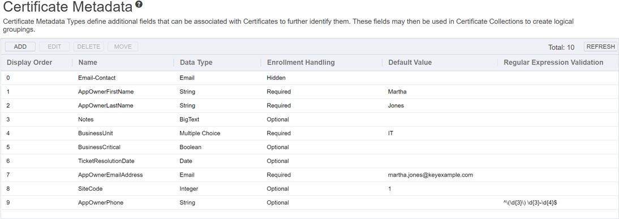Select the BusinessUnit metadata row
619x219 pixels.
tap(309, 133)
